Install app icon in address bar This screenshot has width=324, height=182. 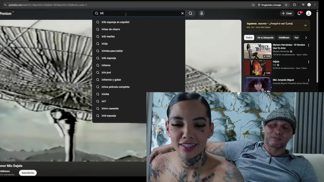click(253, 5)
